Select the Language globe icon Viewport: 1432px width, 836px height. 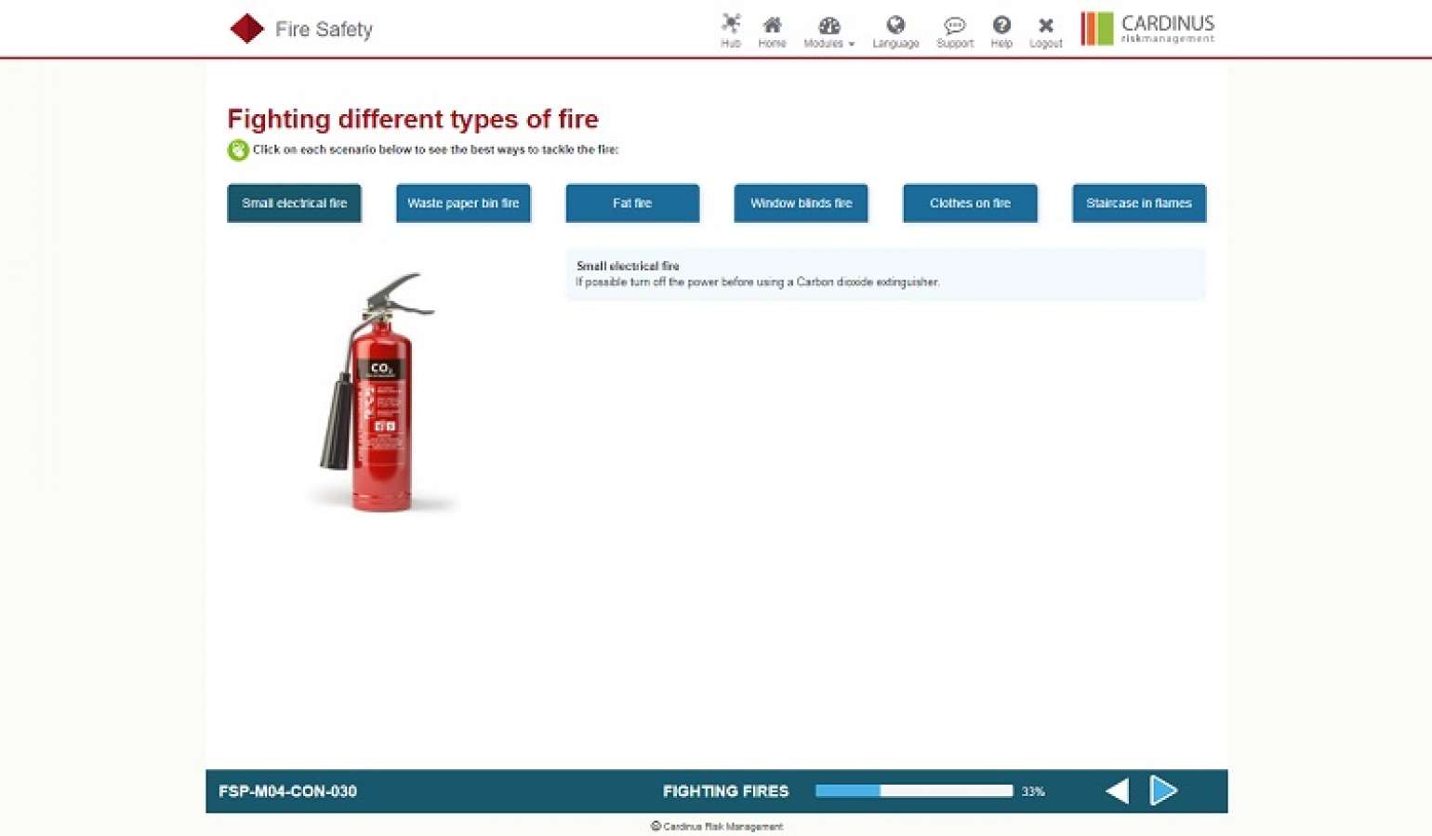pyautogui.click(x=895, y=26)
